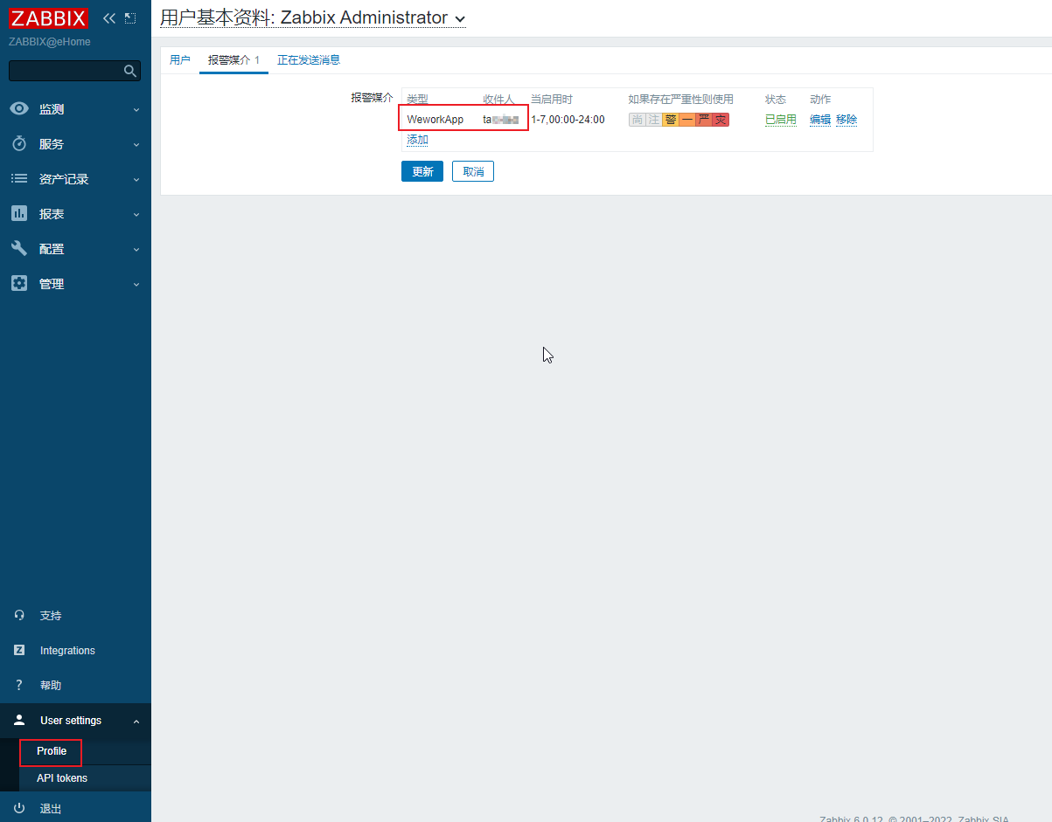This screenshot has height=822, width=1052.
Task: Toggle the 已启用 status link
Action: pos(781,120)
